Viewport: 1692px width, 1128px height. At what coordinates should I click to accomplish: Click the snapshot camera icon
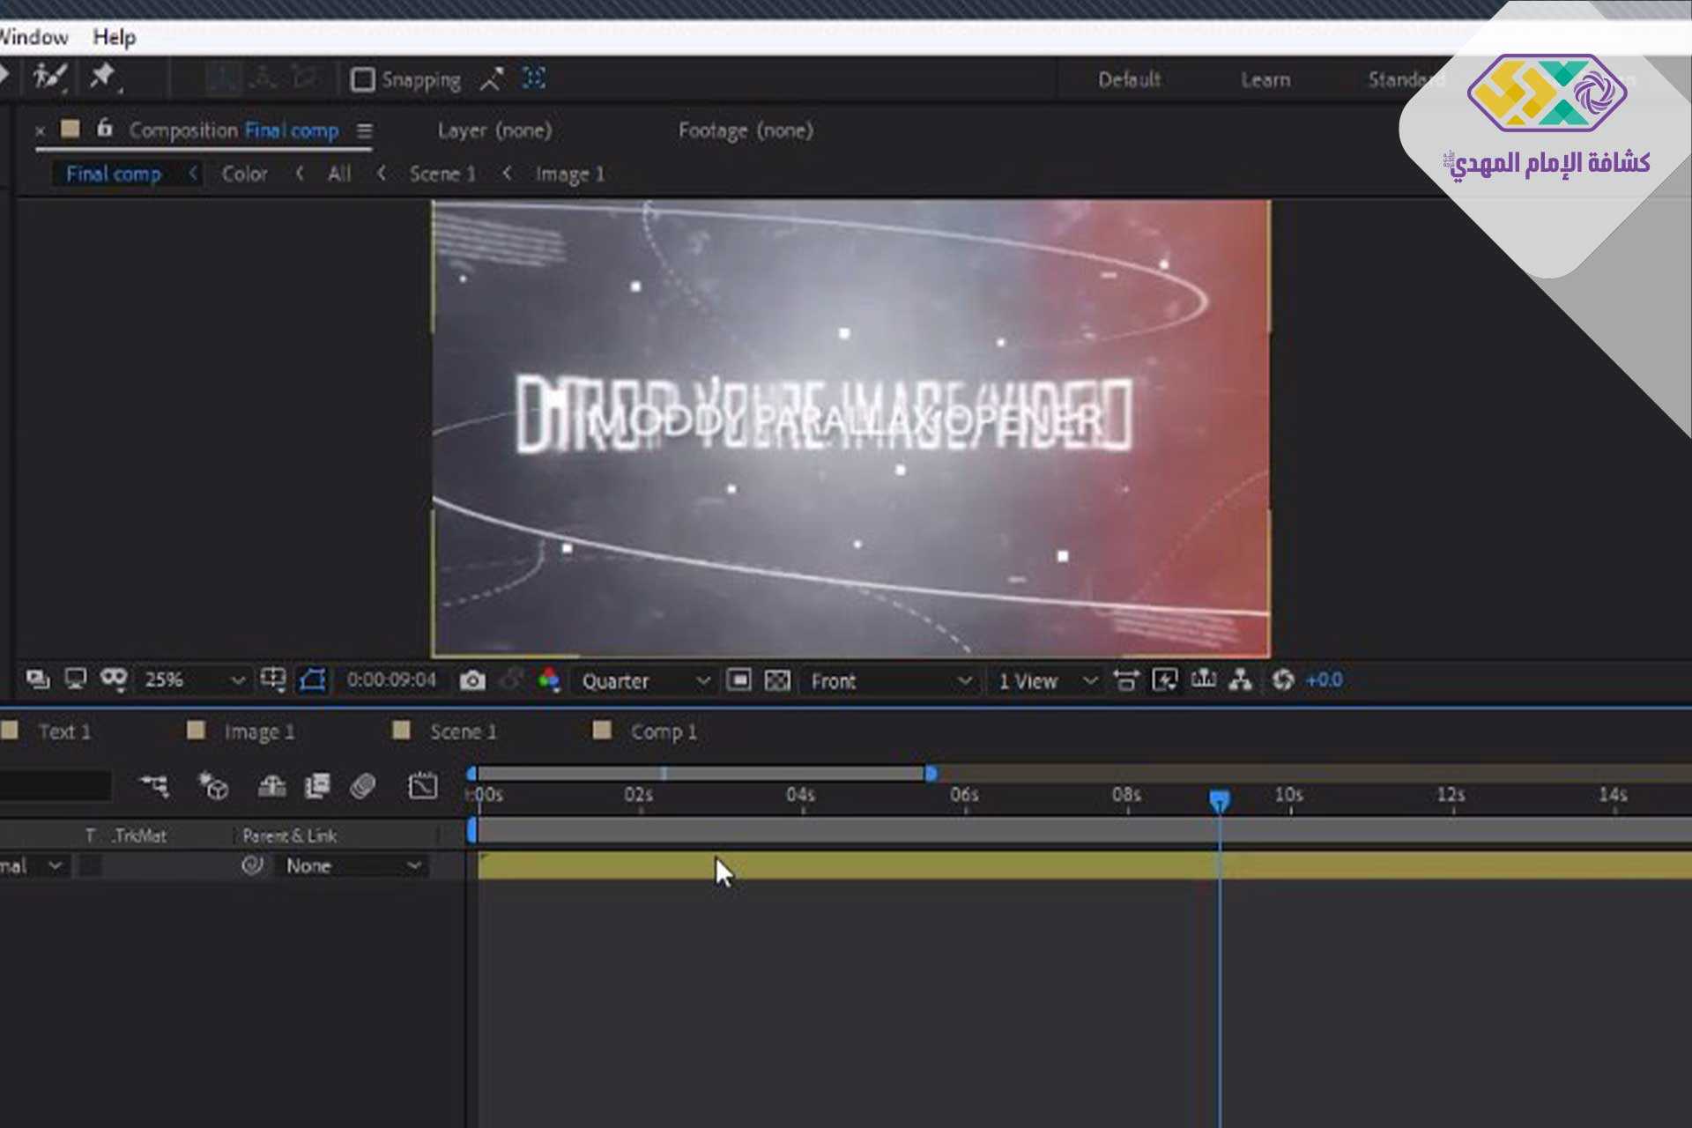[x=472, y=680]
